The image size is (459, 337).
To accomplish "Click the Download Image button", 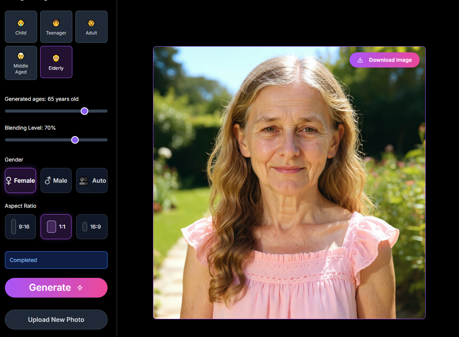I will click(384, 60).
